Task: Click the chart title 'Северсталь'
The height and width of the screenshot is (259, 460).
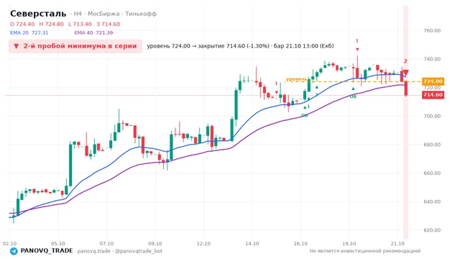Action: [x=38, y=14]
